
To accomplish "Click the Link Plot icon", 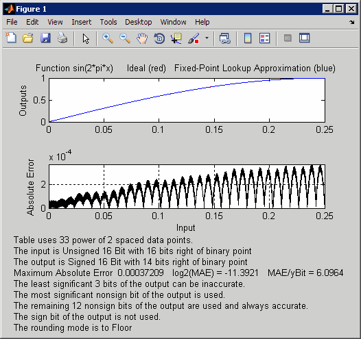I will [x=224, y=38].
